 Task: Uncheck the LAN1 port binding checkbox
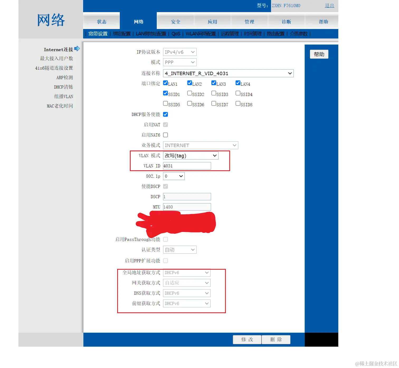(165, 83)
